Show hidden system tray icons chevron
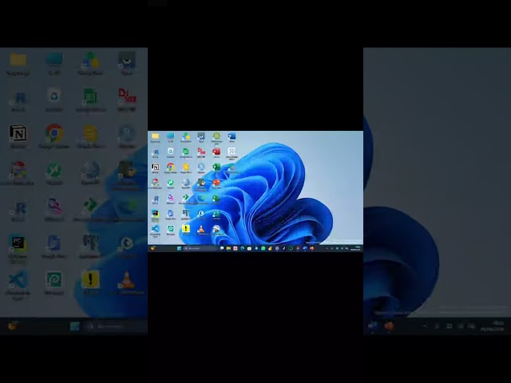 tap(327, 248)
